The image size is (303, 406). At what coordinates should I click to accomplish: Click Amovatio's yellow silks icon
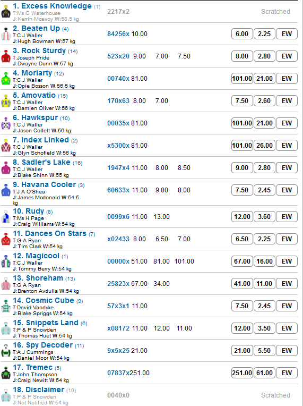(x=6, y=101)
